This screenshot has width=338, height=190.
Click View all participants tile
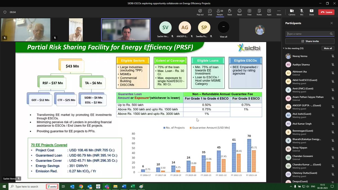point(224,29)
